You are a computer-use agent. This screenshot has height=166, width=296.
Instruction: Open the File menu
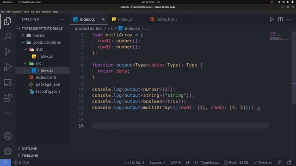(x=3, y=12)
